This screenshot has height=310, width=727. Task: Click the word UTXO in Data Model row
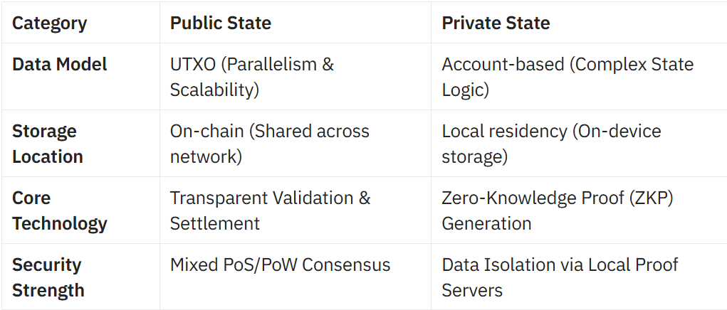(193, 64)
